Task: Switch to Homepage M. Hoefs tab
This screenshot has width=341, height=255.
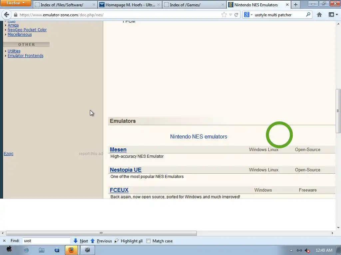Action: click(x=130, y=5)
